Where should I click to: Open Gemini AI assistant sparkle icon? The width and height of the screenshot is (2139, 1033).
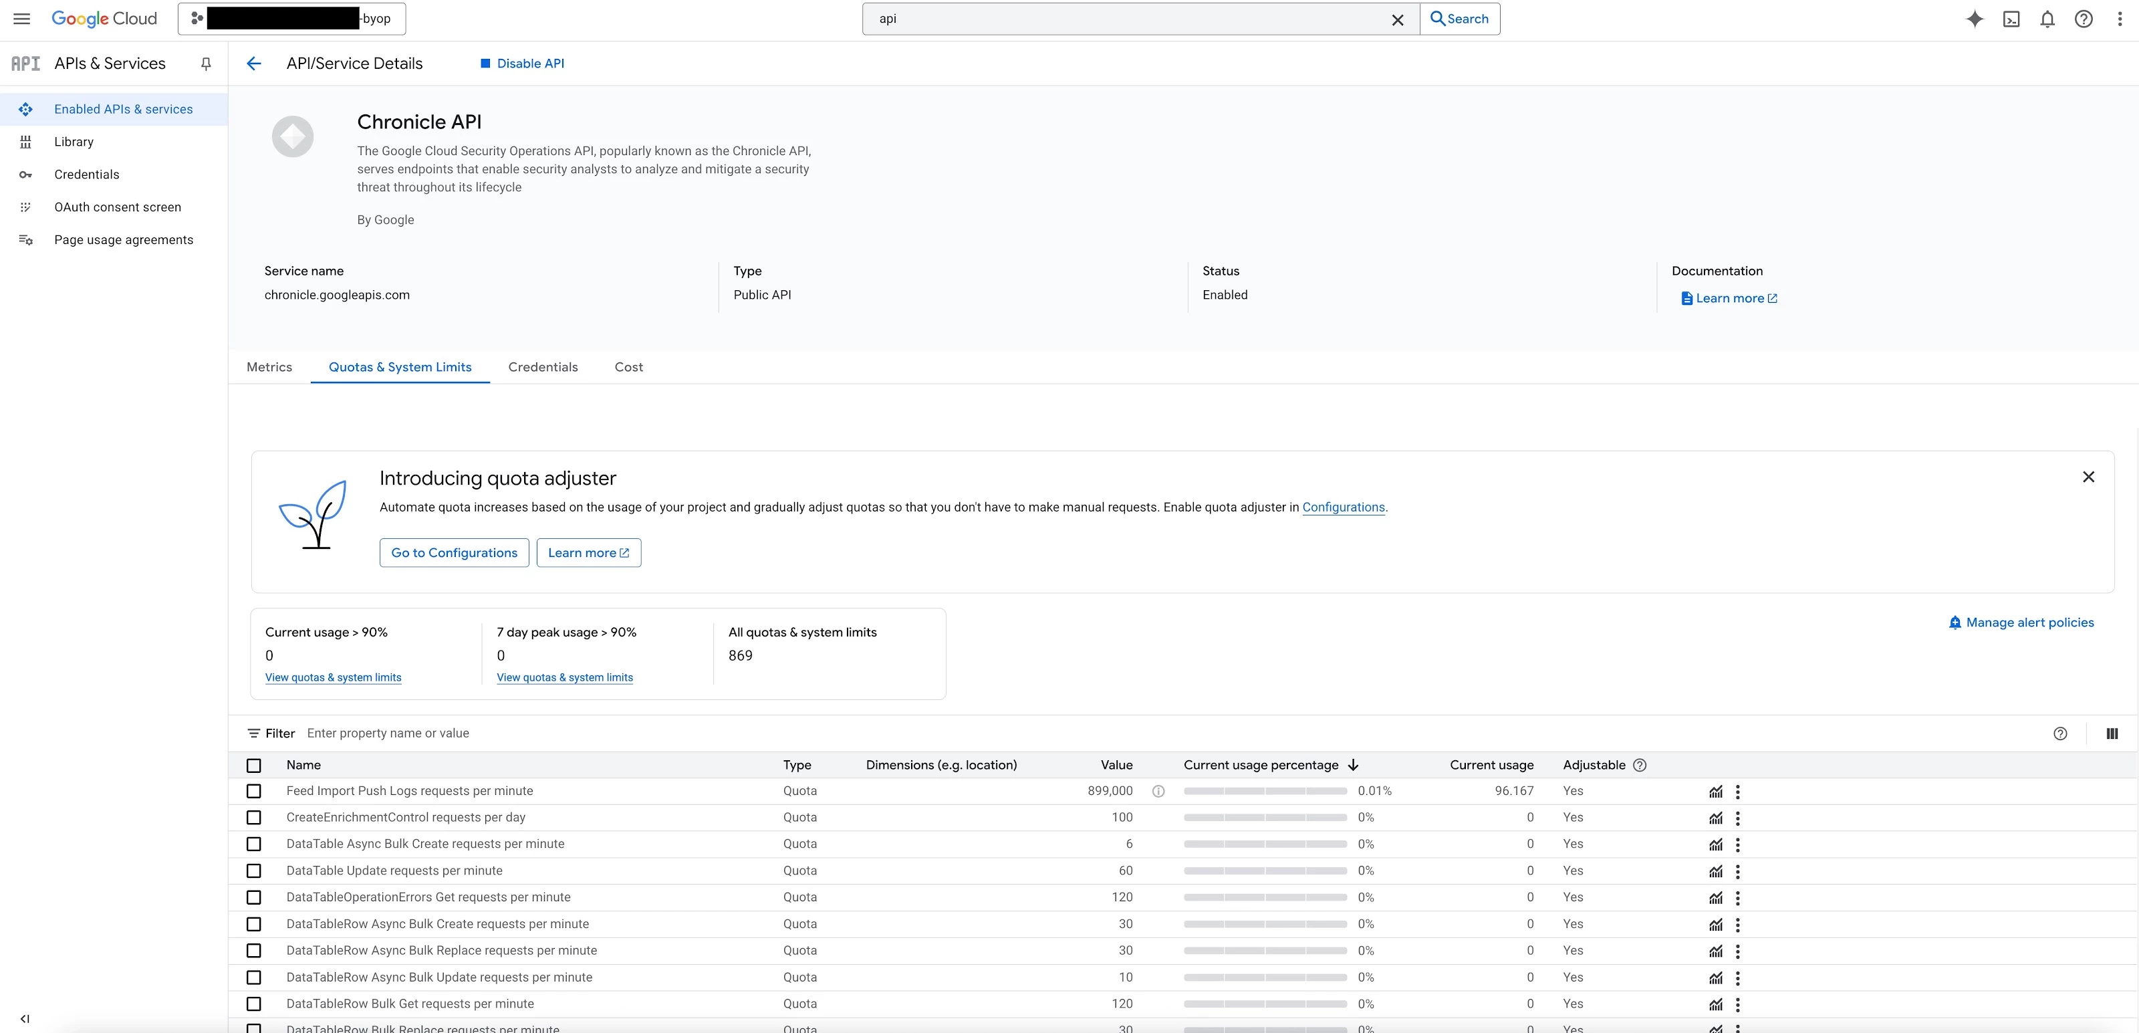pyautogui.click(x=1975, y=19)
